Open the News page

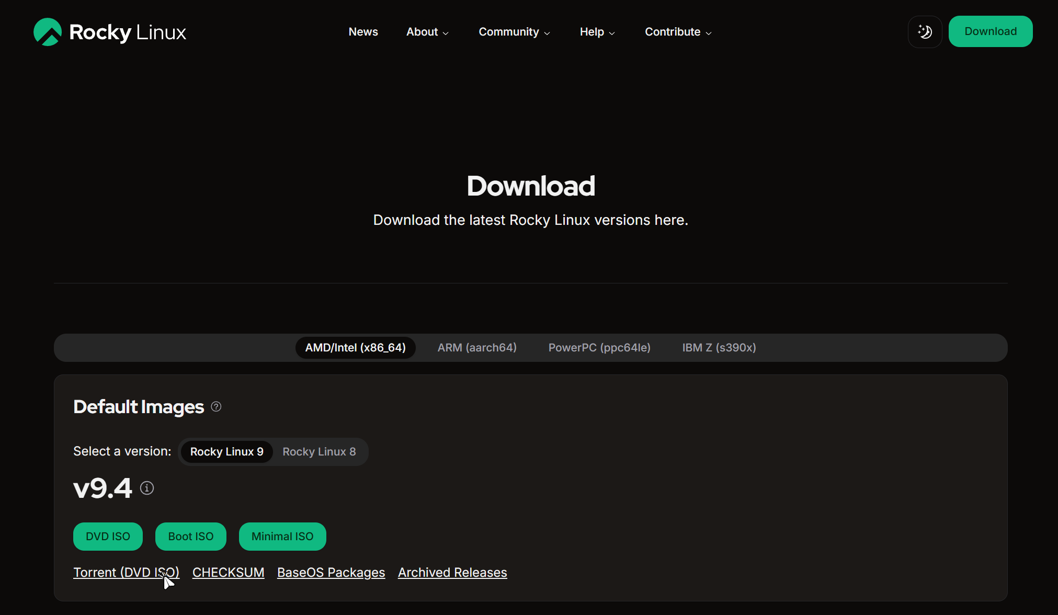click(x=363, y=32)
